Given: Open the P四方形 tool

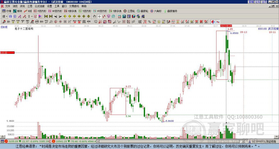Looking at the screenshot, I should [40, 11].
